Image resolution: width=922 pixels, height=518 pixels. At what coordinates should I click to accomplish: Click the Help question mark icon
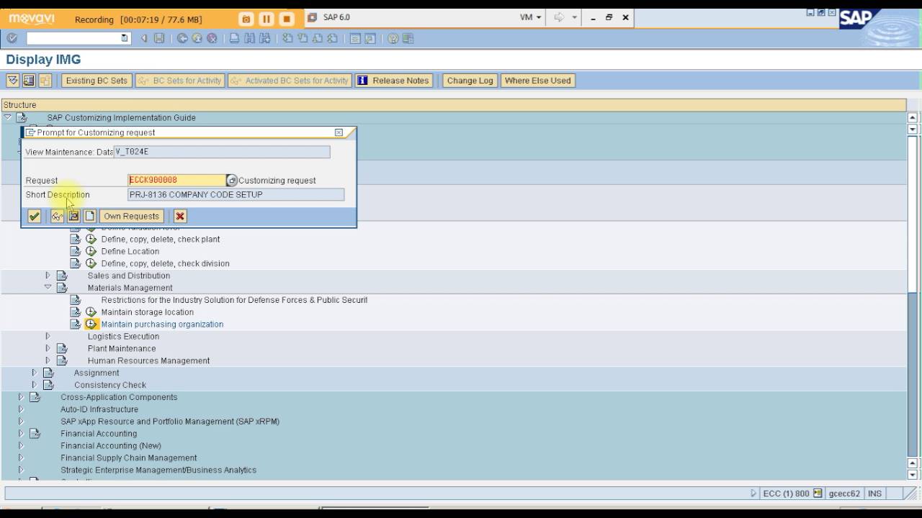click(393, 38)
